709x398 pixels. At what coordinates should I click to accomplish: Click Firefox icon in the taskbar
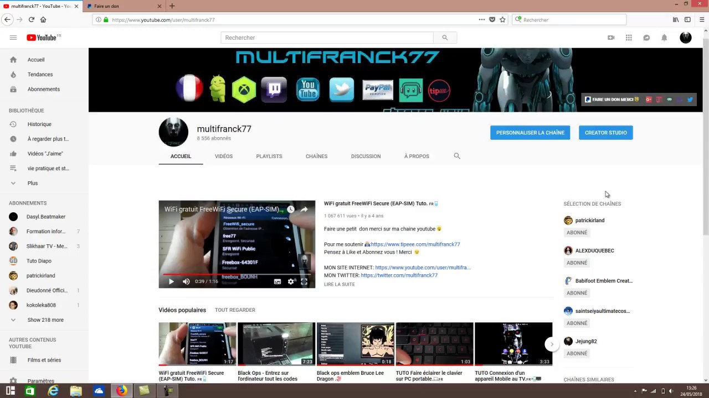point(121,391)
